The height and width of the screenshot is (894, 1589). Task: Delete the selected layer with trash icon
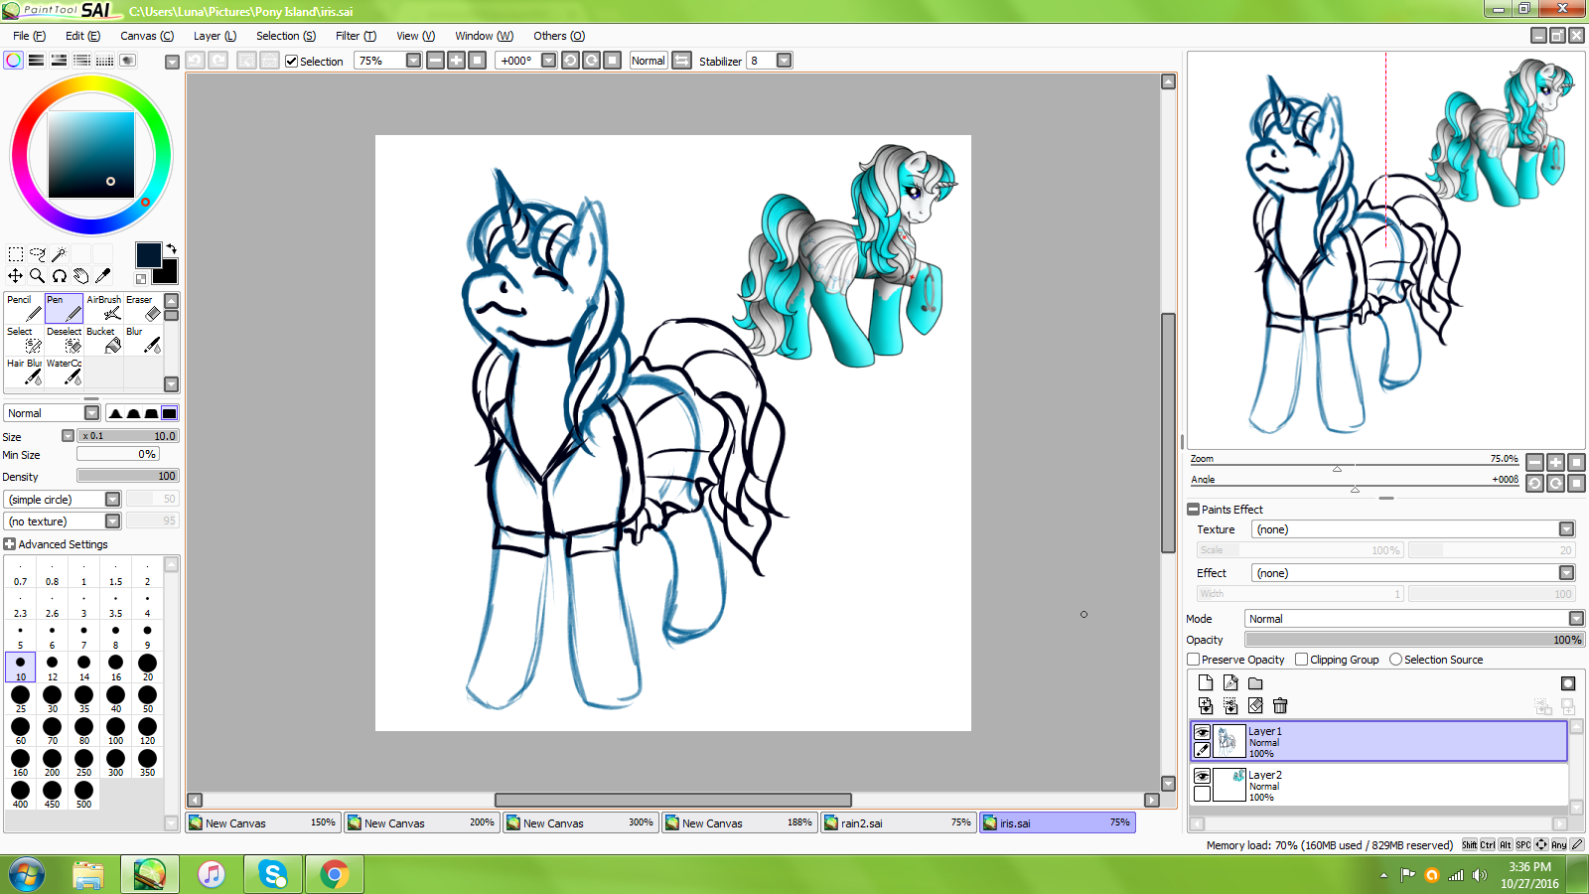pos(1280,705)
